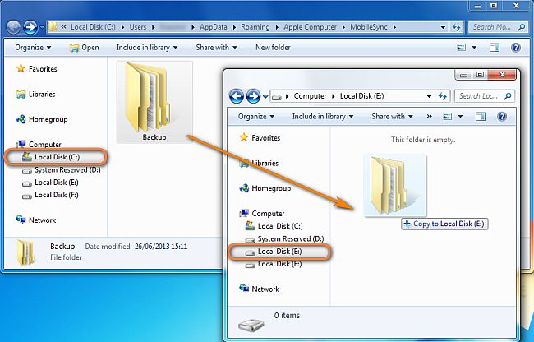This screenshot has height=342, width=534.
Task: Click the help icon in the E: window
Action: (502, 117)
